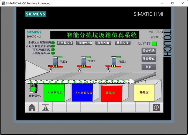Stop the device with 设备停止
The width and height of the screenshot is (188, 135).
click(149, 59)
